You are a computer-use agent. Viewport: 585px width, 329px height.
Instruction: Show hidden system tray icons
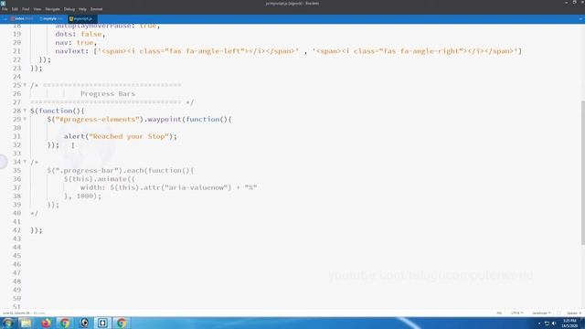pos(539,324)
